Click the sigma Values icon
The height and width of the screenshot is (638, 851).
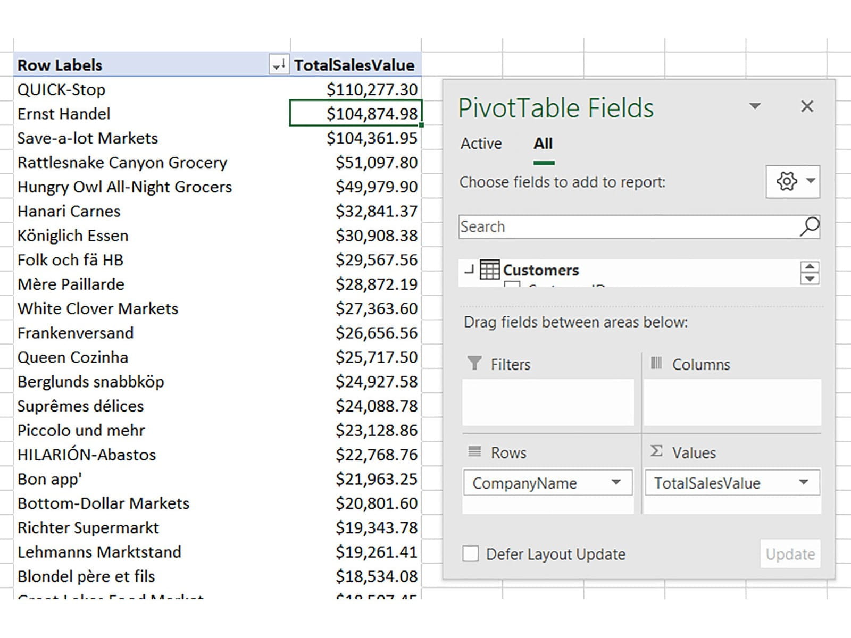click(x=656, y=451)
